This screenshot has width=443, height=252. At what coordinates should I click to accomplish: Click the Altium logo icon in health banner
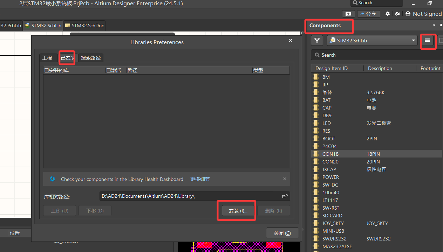tap(52, 179)
